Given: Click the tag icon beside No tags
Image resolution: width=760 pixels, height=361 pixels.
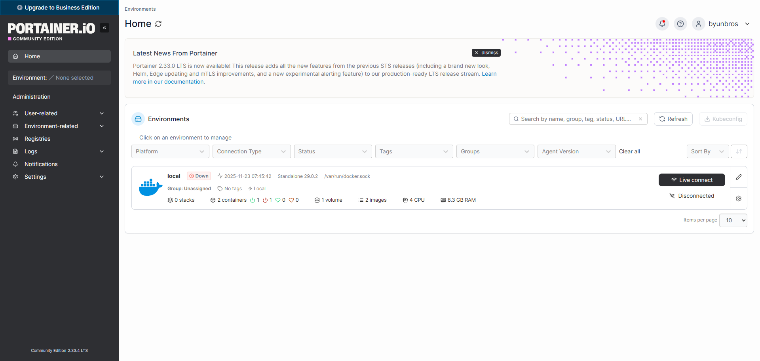Looking at the screenshot, I should [220, 189].
